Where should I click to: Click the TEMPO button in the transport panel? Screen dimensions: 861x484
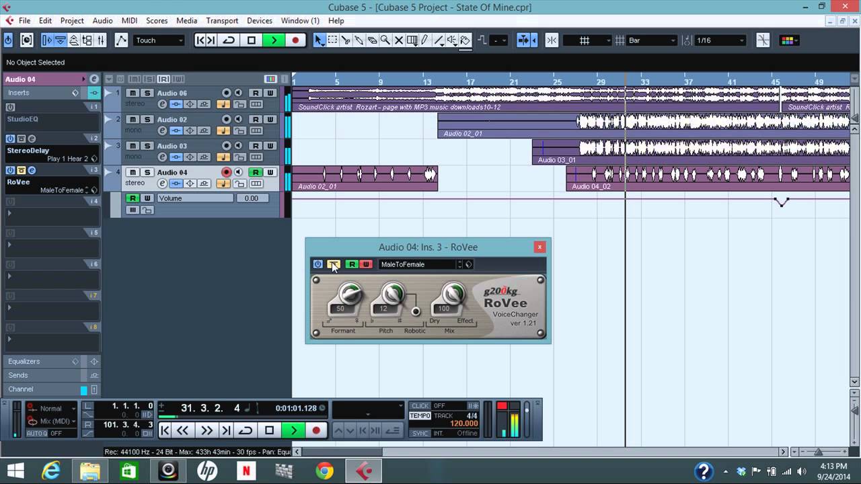point(420,415)
